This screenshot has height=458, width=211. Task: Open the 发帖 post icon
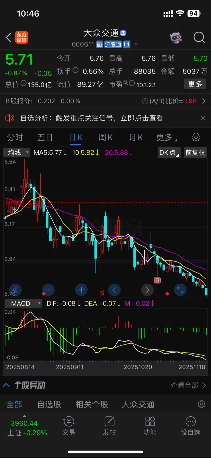pyautogui.click(x=109, y=426)
